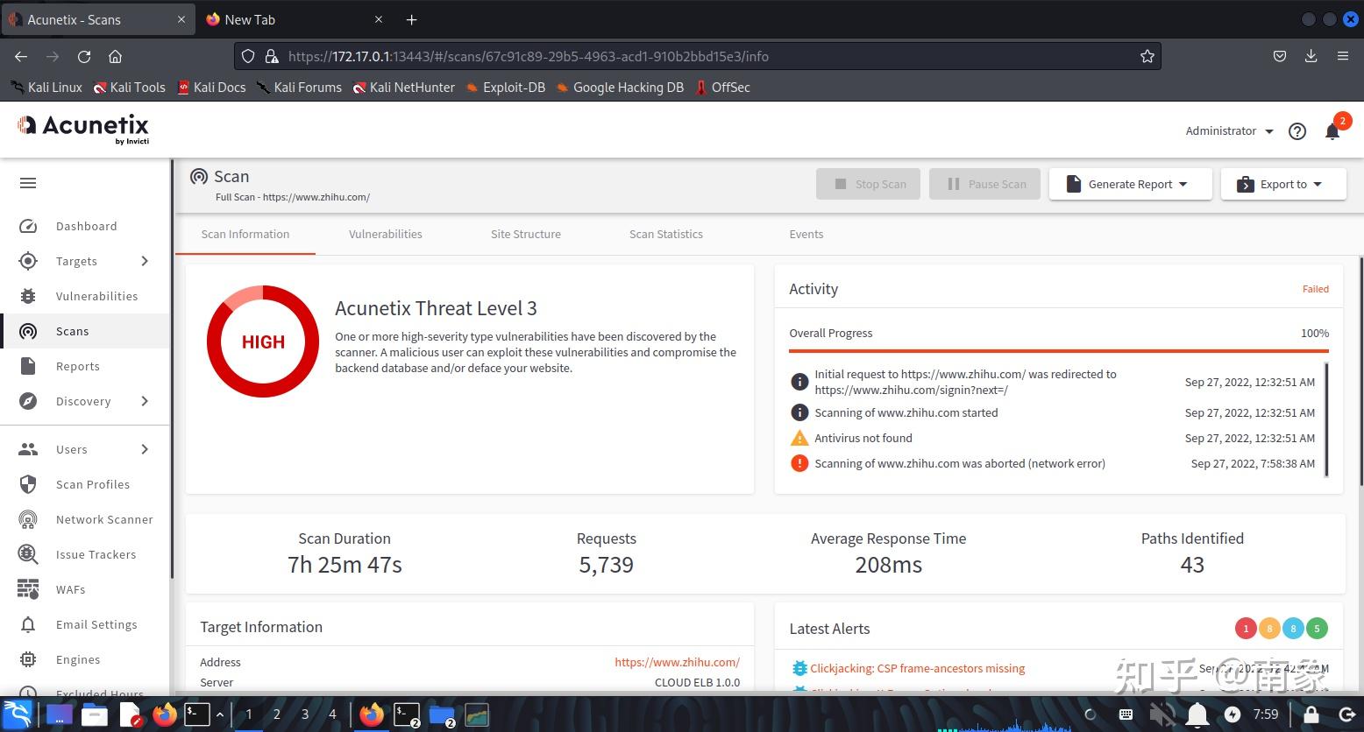Collapse the sidebar with hamburger menu
1364x732 pixels.
pyautogui.click(x=28, y=183)
